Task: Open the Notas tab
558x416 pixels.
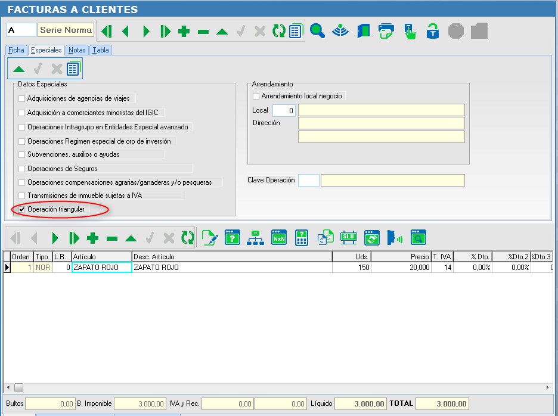Action: 77,50
